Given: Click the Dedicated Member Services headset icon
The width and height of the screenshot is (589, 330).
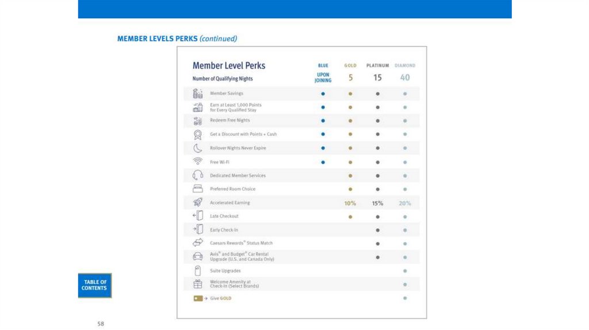Looking at the screenshot, I should pyautogui.click(x=197, y=175).
